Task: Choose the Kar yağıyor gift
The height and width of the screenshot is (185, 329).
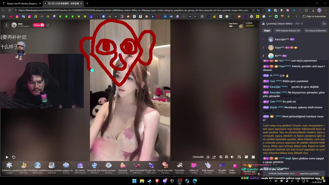Action: pyautogui.click(x=66, y=168)
